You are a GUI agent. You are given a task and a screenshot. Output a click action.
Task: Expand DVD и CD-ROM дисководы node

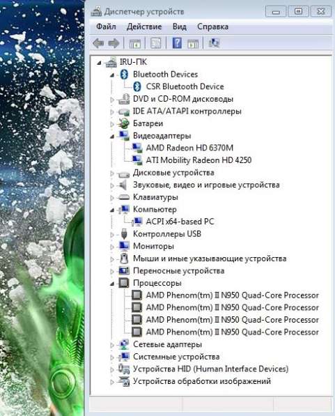(x=112, y=100)
